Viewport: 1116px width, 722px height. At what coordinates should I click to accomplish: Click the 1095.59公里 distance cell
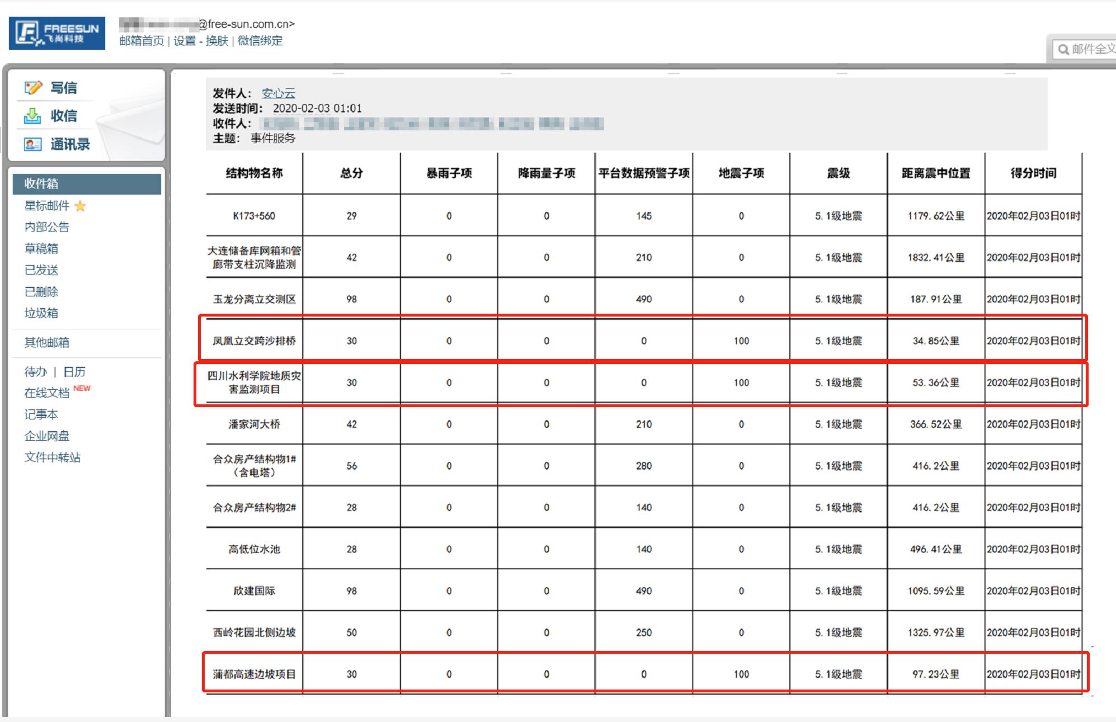pyautogui.click(x=936, y=591)
